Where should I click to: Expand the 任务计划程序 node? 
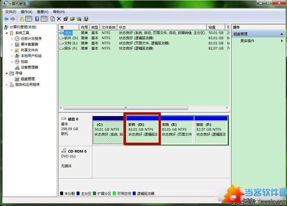(x=11, y=39)
